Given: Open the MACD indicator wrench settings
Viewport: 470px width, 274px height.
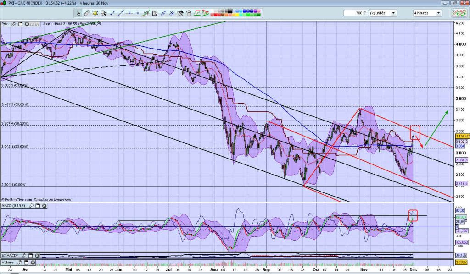Looking at the screenshot, I should (x=32, y=206).
